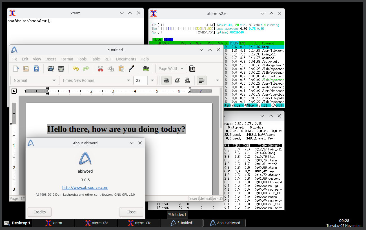Open the Table menu
The image size is (366, 230).
(95, 59)
